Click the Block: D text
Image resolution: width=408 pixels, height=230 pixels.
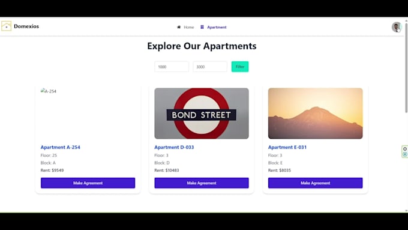click(x=162, y=163)
